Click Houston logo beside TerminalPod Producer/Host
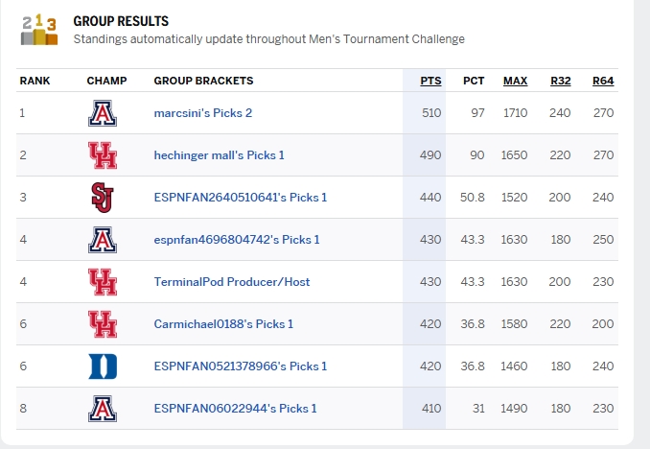Image resolution: width=650 pixels, height=449 pixels. (x=102, y=282)
